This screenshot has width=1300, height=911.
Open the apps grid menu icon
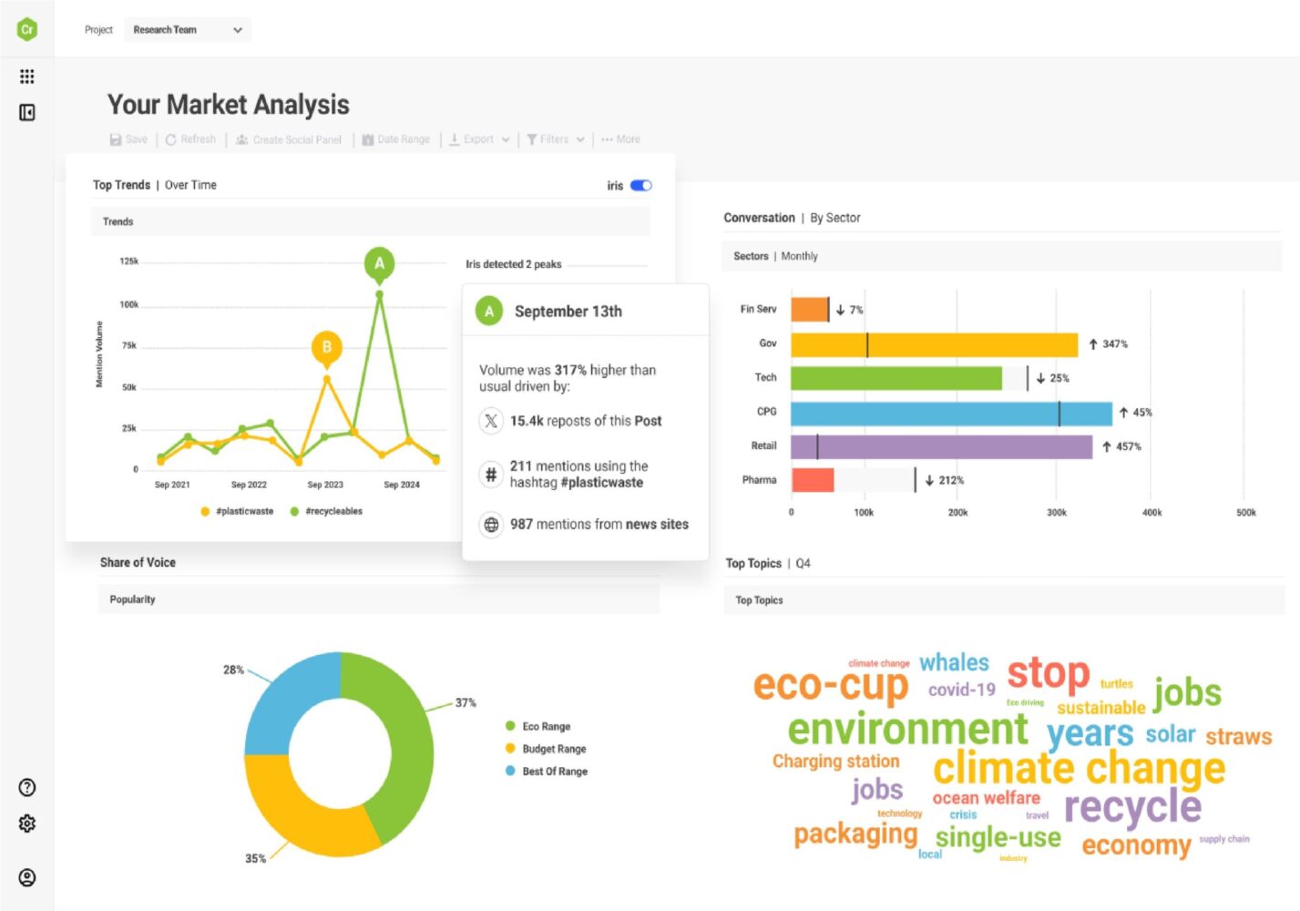click(x=27, y=77)
